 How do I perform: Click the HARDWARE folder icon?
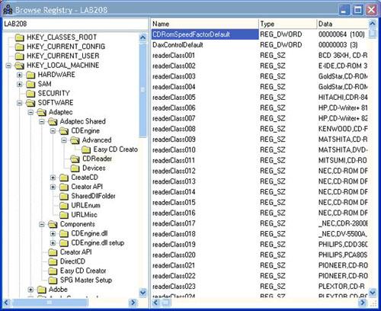point(30,75)
